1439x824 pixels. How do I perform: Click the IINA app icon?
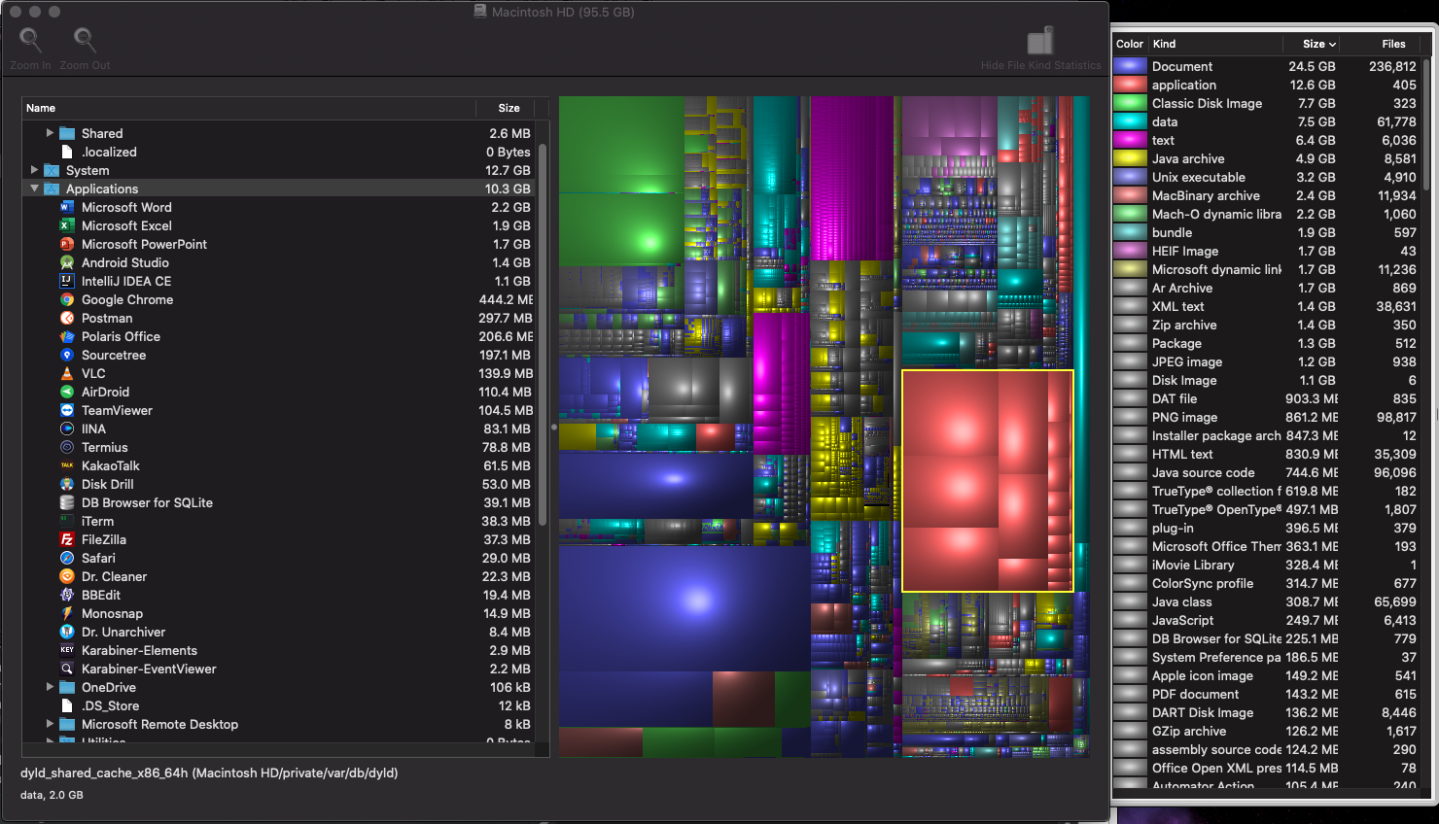tap(67, 429)
